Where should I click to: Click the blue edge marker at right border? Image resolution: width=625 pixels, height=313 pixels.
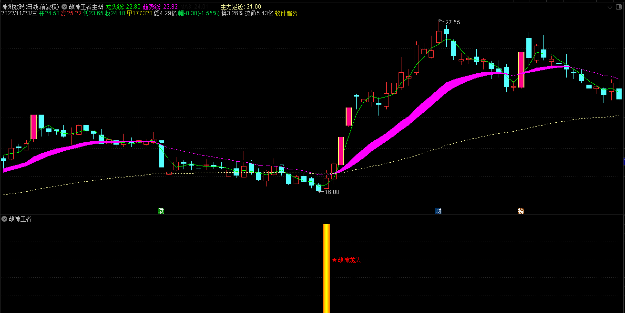[x=623, y=163]
